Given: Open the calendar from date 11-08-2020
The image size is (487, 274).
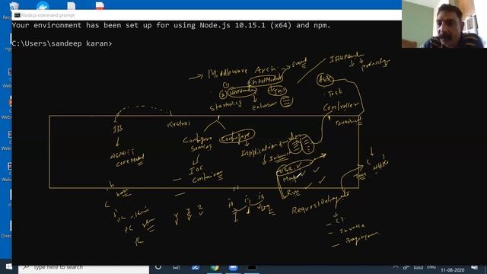Looking at the screenshot, I should tap(453, 269).
